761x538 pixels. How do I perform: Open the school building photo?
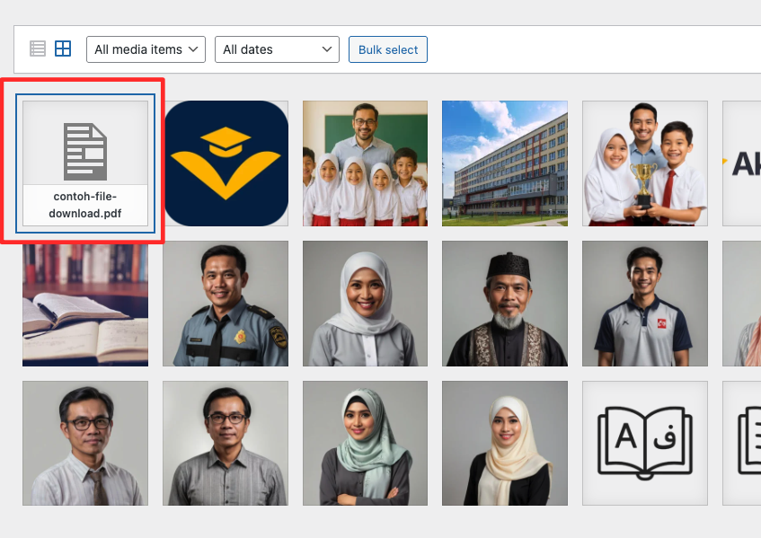(505, 163)
